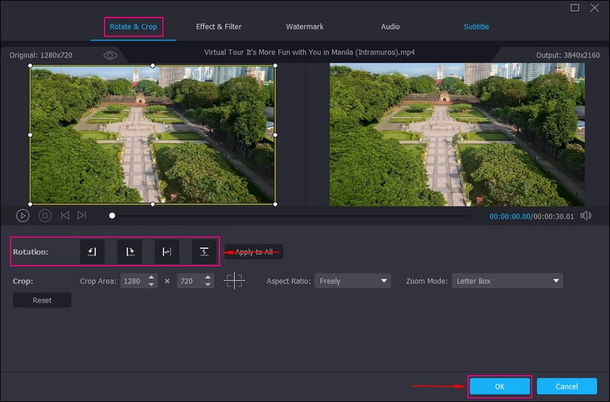Switch to the Effect & Filter tab
The height and width of the screenshot is (402, 610).
pos(219,27)
